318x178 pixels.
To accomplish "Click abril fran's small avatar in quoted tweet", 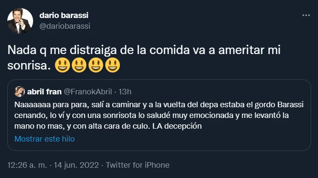I will pyautogui.click(x=19, y=91).
